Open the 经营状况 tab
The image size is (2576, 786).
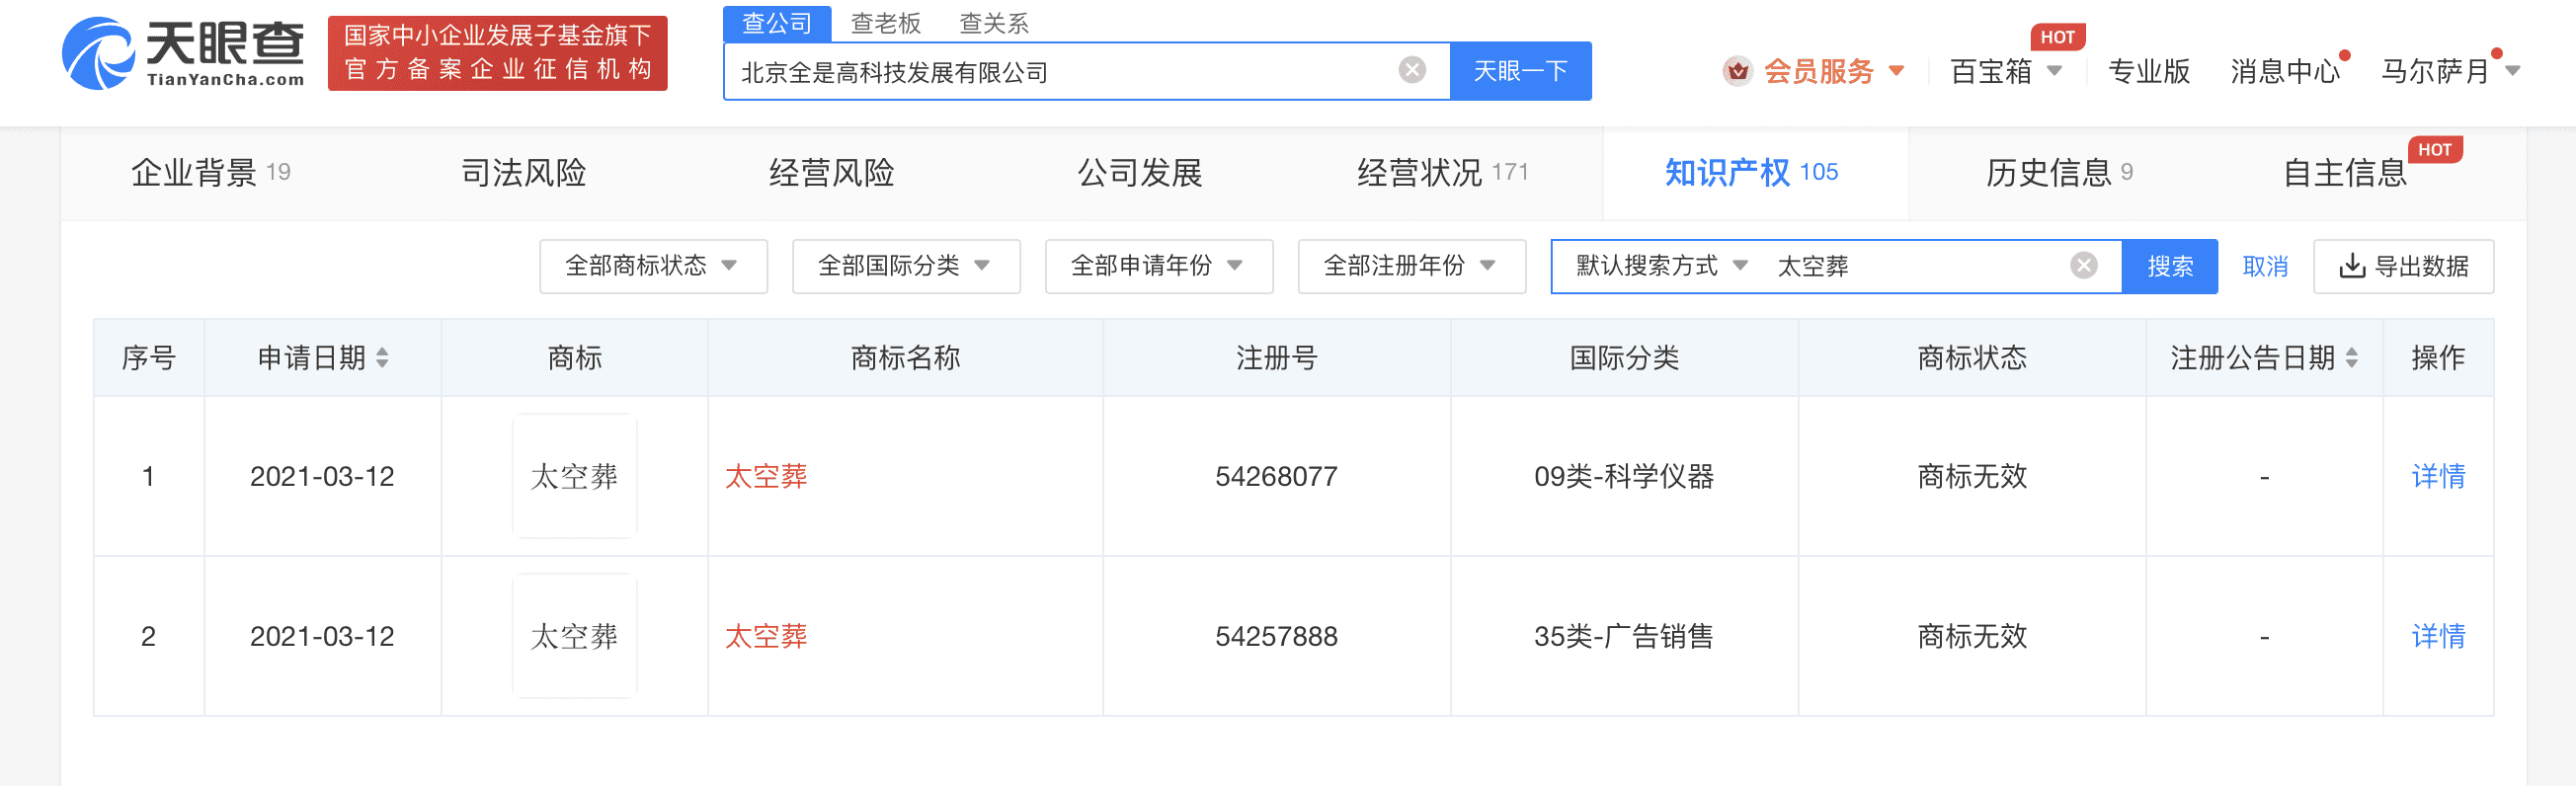pyautogui.click(x=1442, y=173)
